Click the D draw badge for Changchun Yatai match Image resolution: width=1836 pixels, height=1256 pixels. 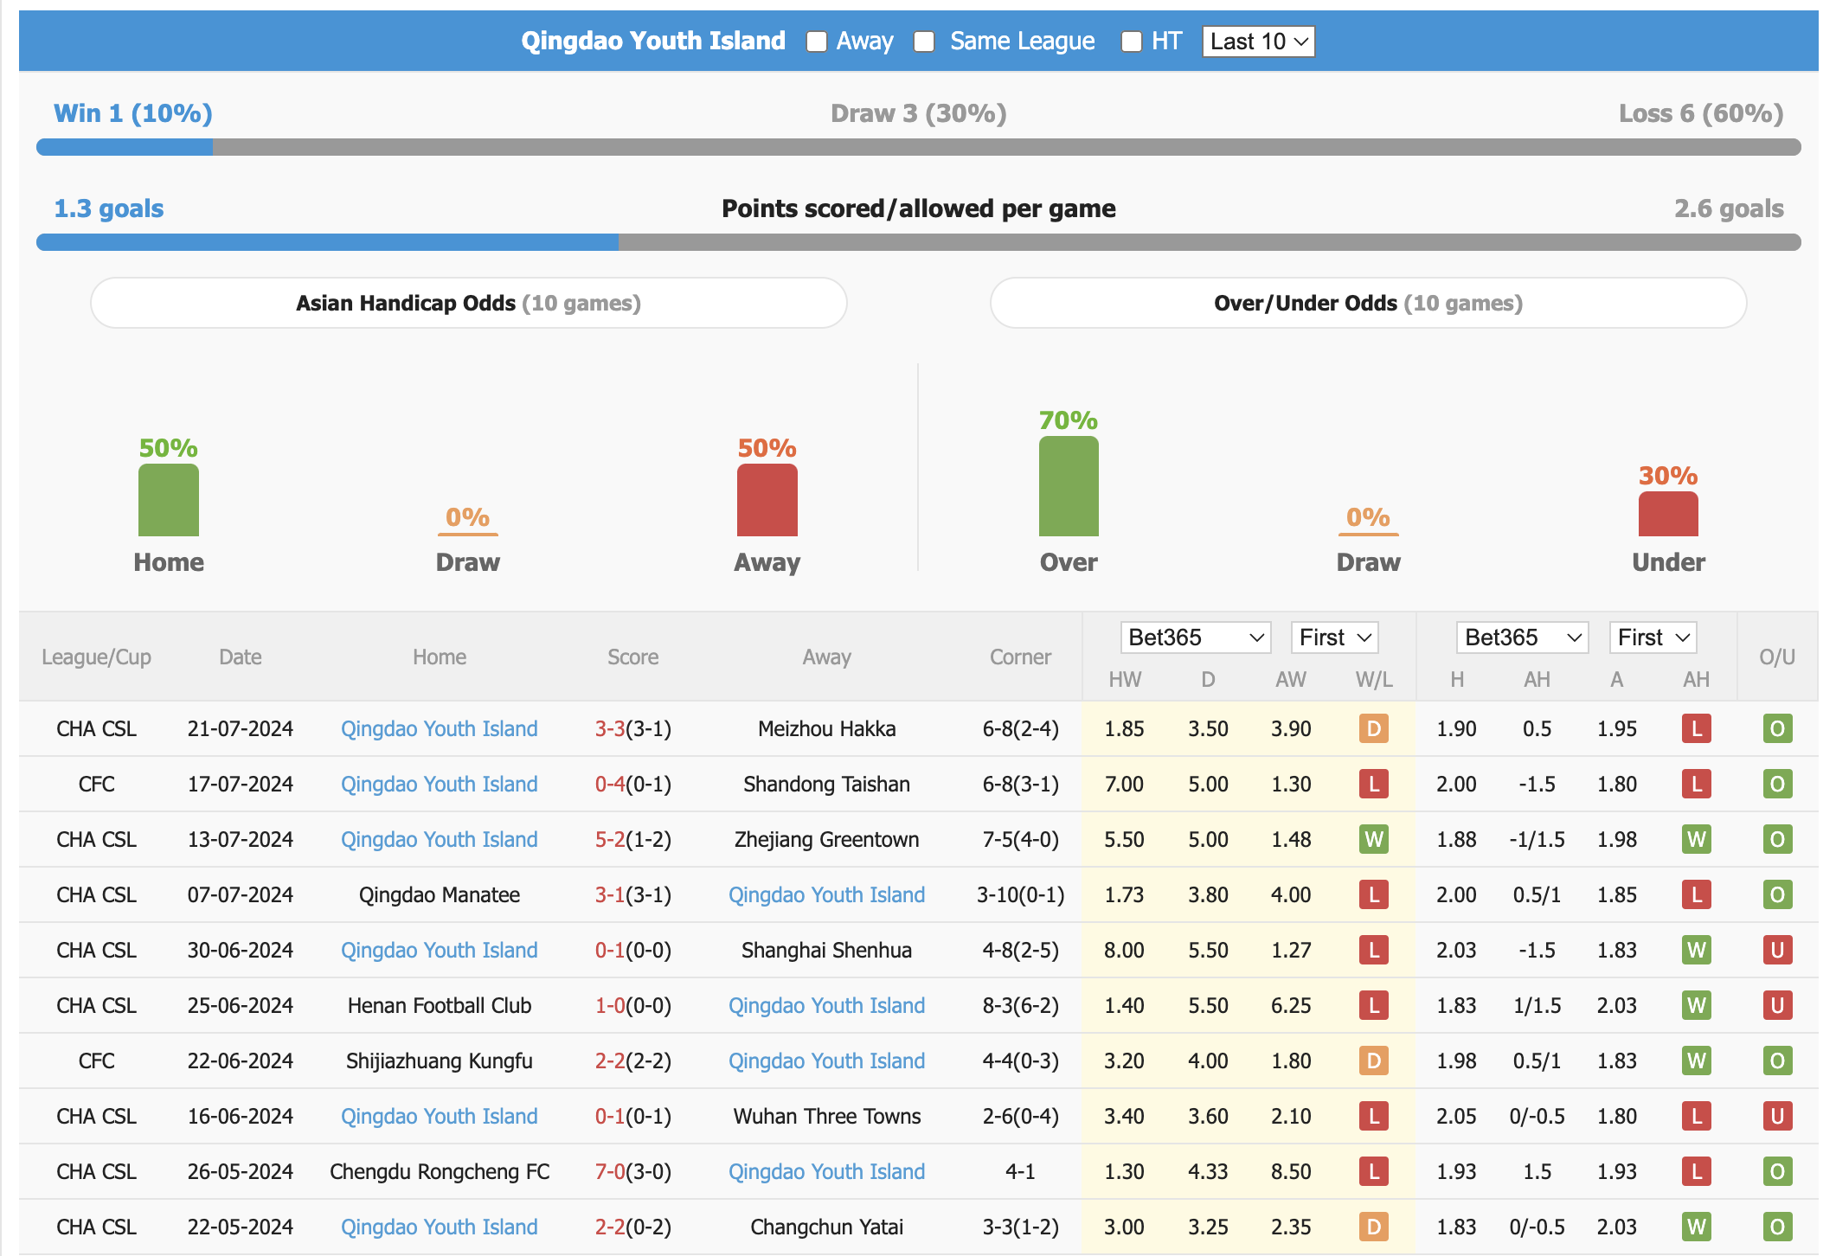1374,1227
